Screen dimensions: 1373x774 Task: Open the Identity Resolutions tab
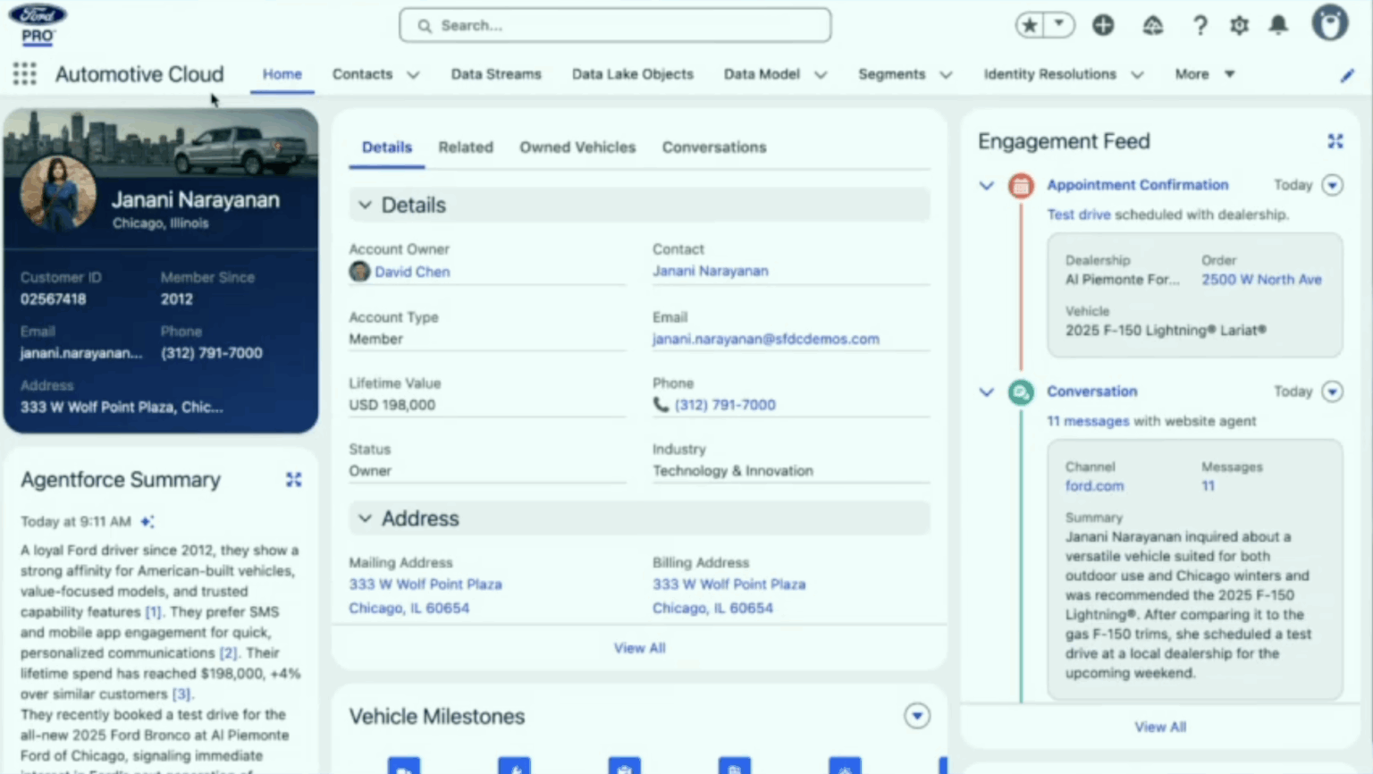[1049, 74]
